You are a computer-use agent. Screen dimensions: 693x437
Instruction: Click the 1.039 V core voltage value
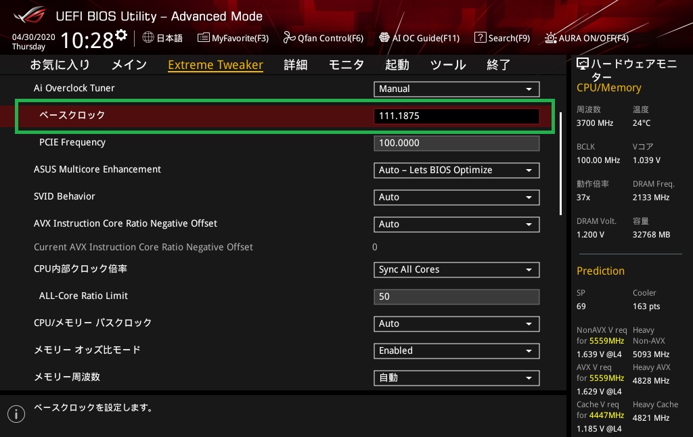tap(646, 160)
